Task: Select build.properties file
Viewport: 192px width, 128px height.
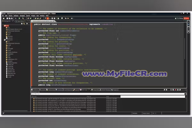Action: click(x=12, y=63)
